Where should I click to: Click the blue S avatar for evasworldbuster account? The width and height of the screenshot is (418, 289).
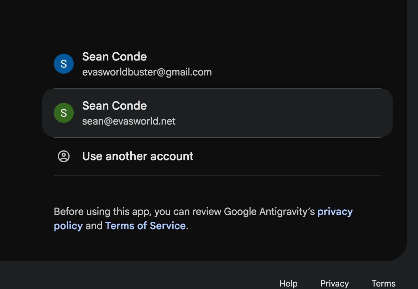click(x=64, y=64)
